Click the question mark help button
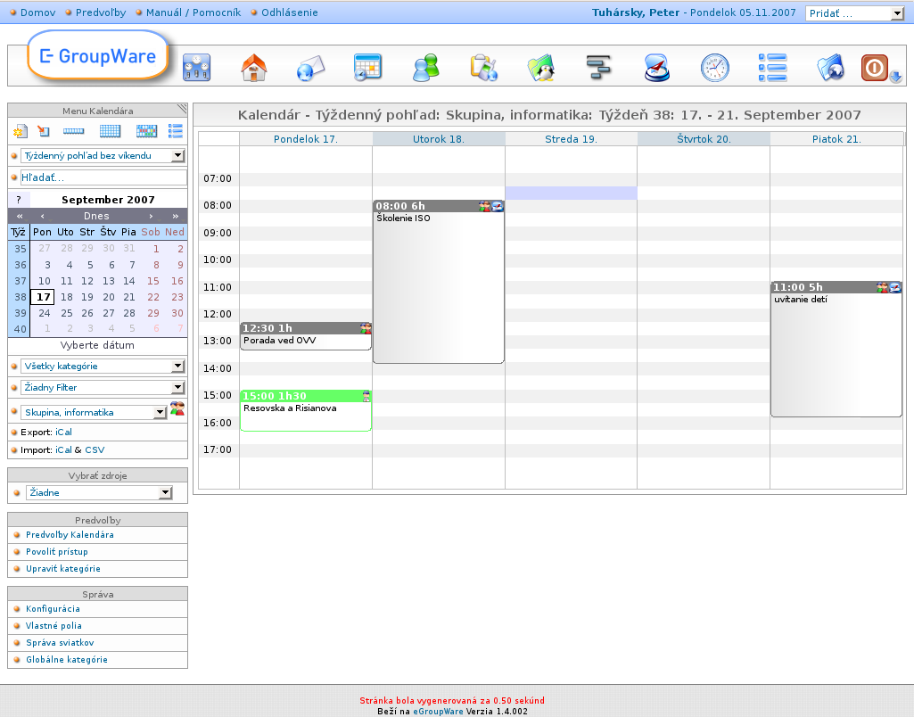 click(x=19, y=200)
